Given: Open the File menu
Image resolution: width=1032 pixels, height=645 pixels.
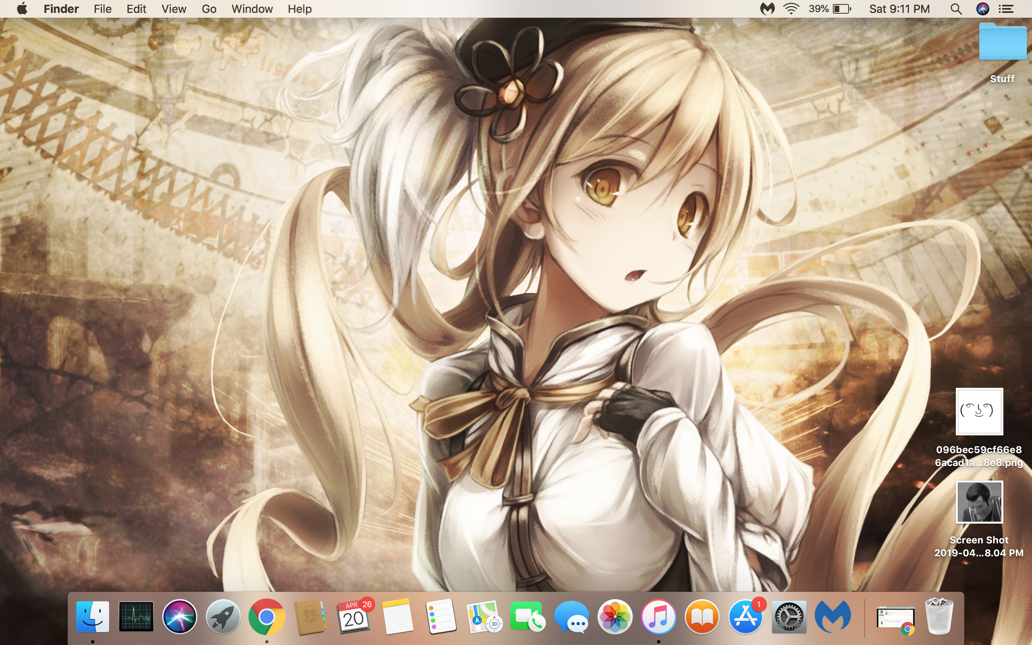Looking at the screenshot, I should point(102,8).
